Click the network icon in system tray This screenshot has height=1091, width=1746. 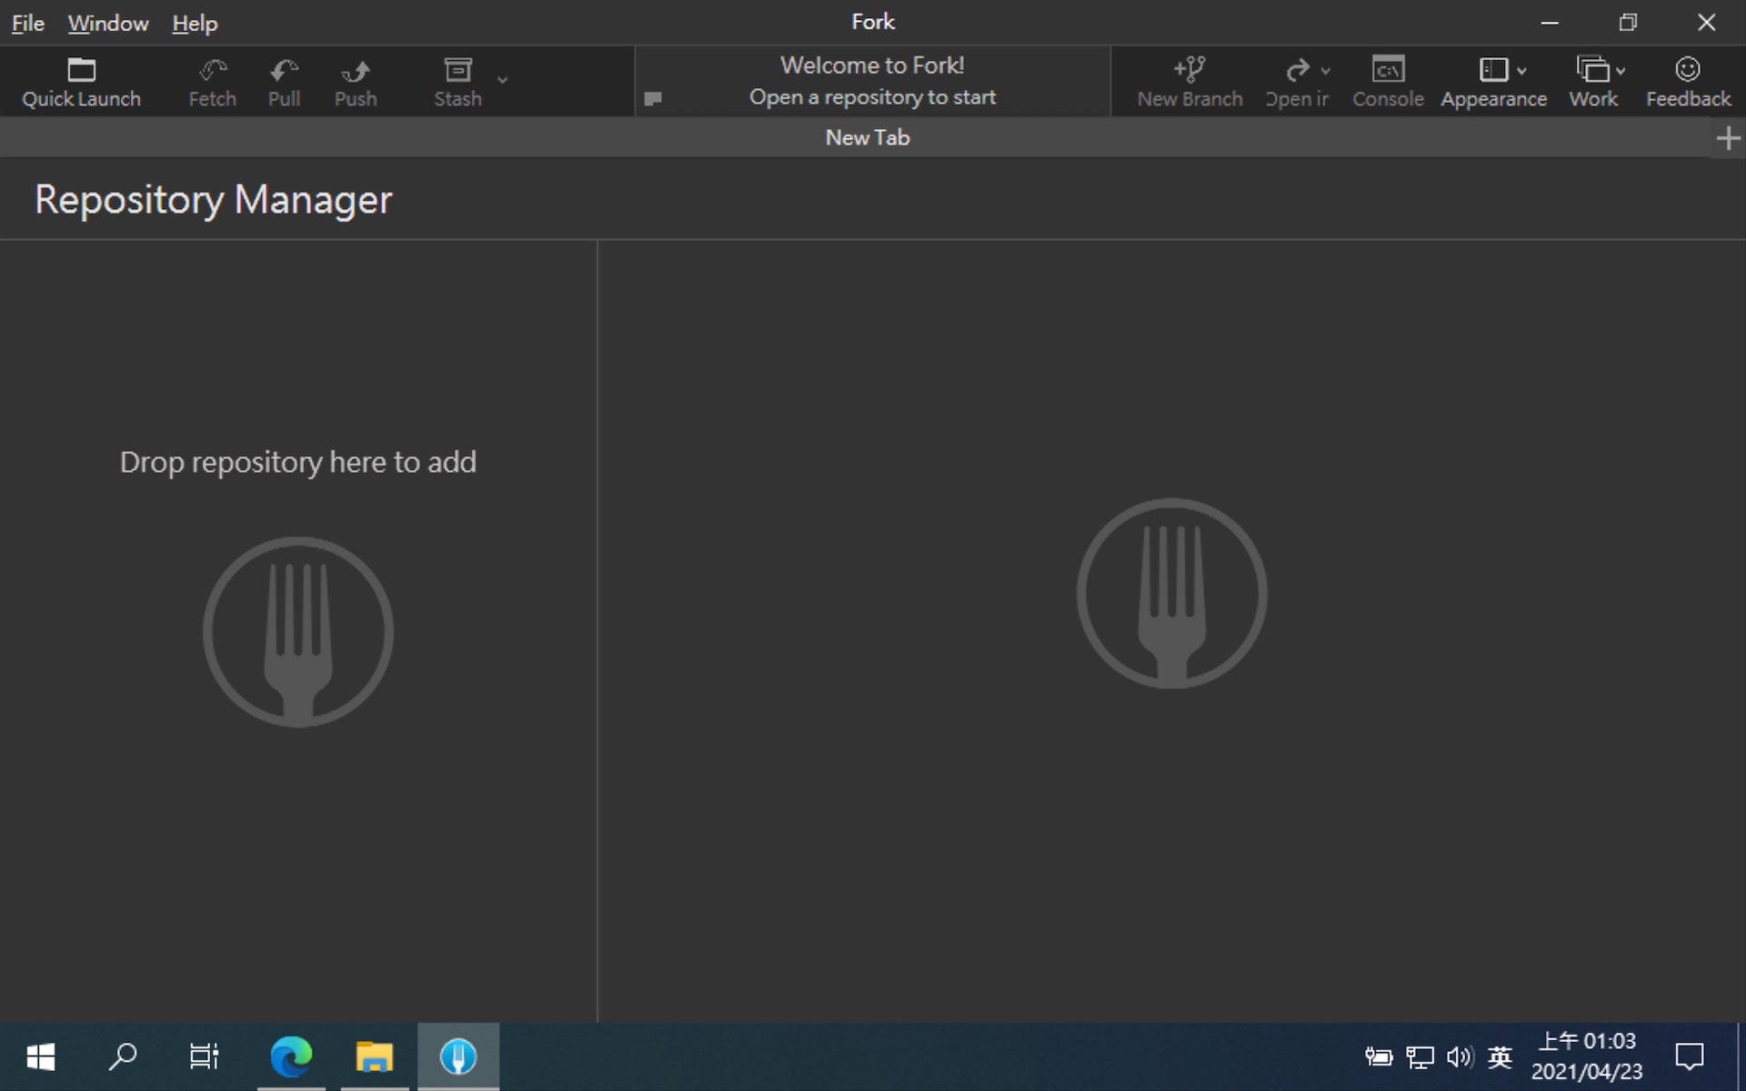click(1420, 1056)
